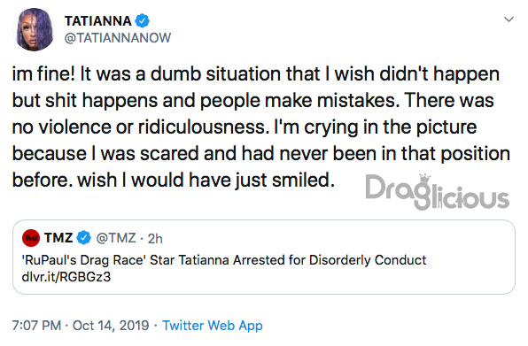Image resolution: width=528 pixels, height=346 pixels.
Task: Open the @TATIANNANOW handle link
Action: click(x=118, y=38)
